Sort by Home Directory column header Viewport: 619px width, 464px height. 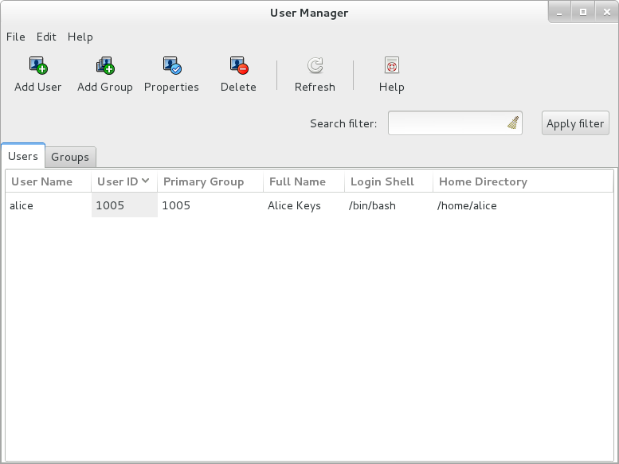pos(523,181)
